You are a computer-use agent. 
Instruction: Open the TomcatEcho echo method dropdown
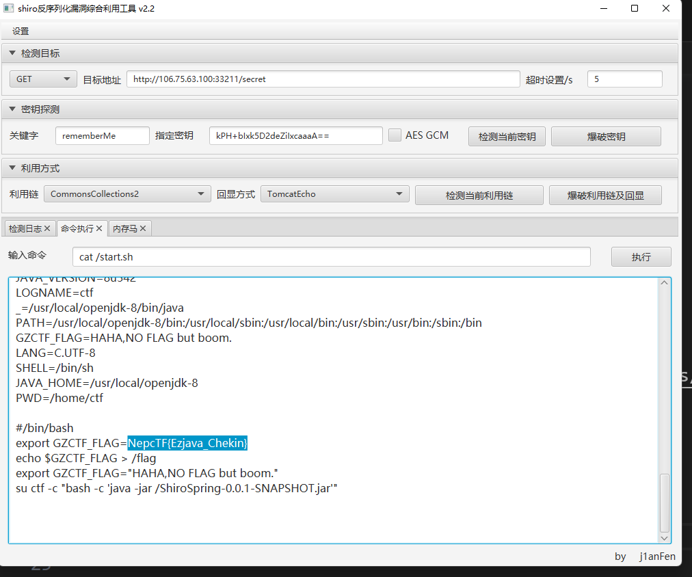[x=334, y=194]
